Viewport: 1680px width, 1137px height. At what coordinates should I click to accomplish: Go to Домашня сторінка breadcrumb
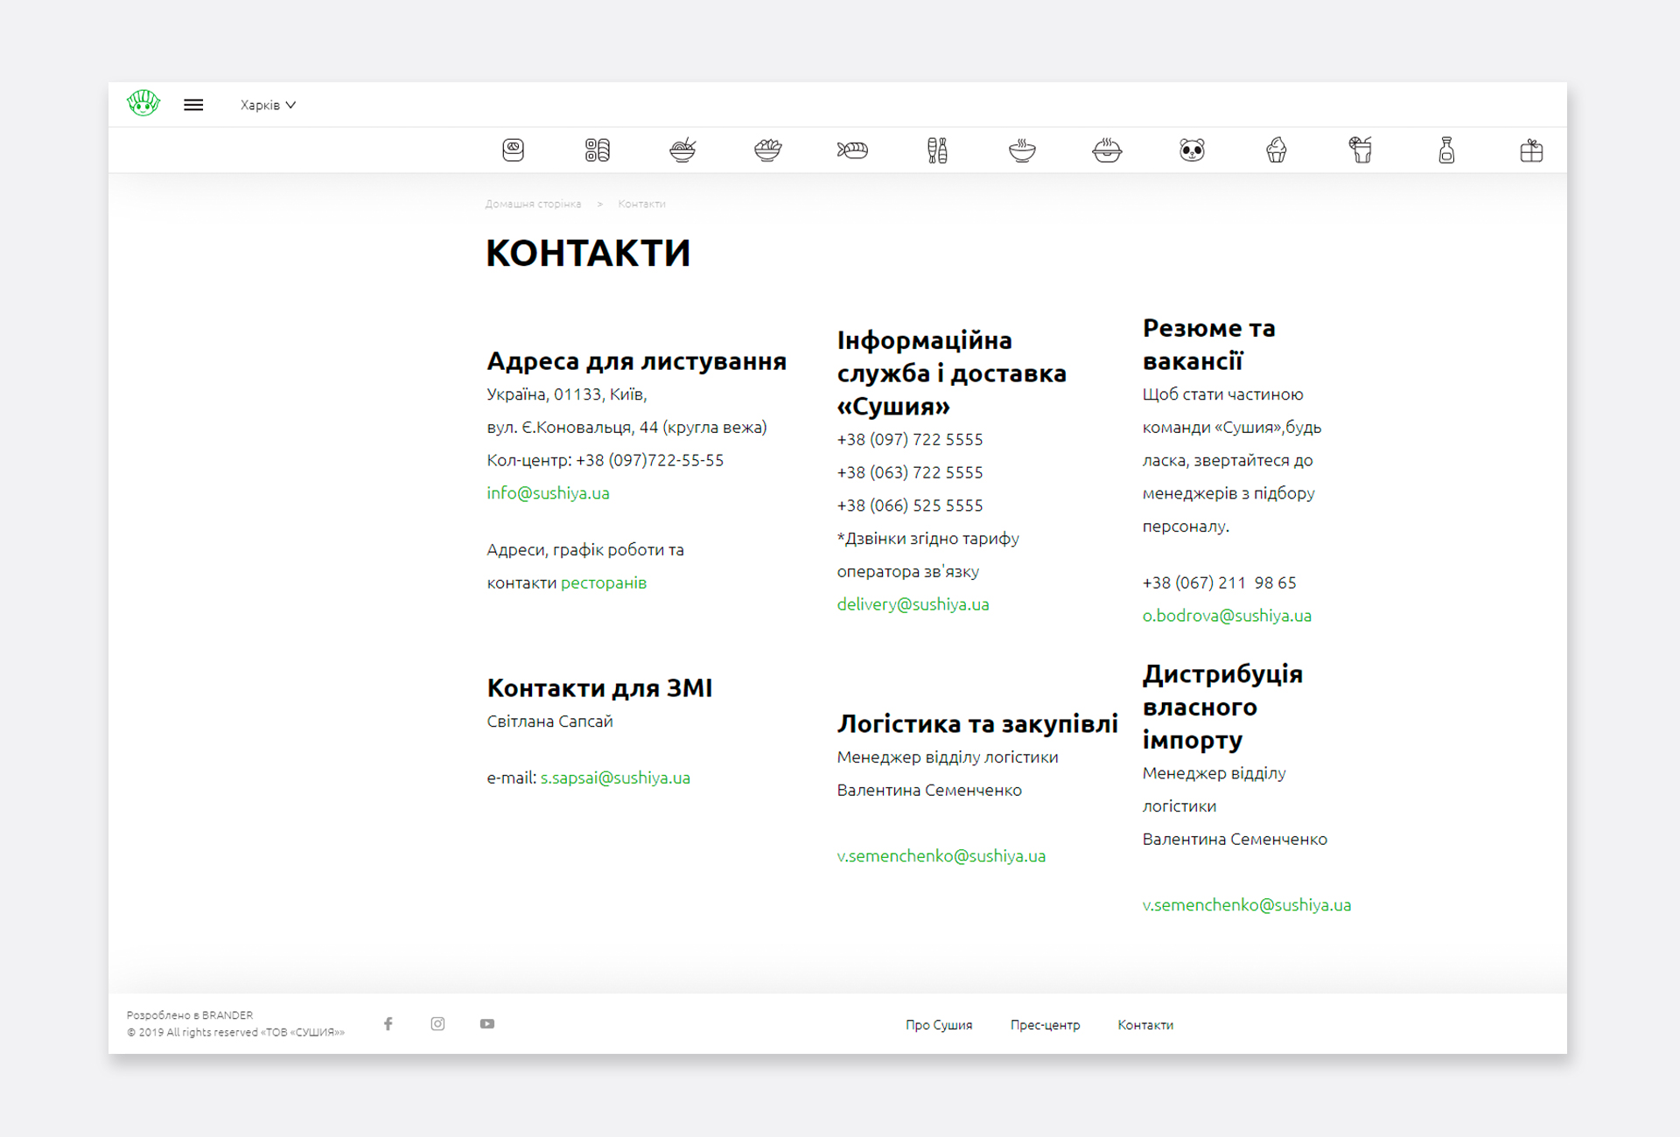(x=533, y=204)
